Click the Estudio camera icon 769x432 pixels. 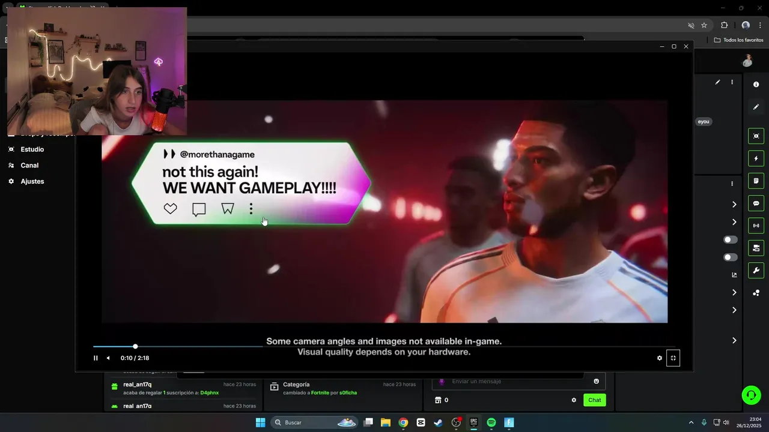(11, 149)
